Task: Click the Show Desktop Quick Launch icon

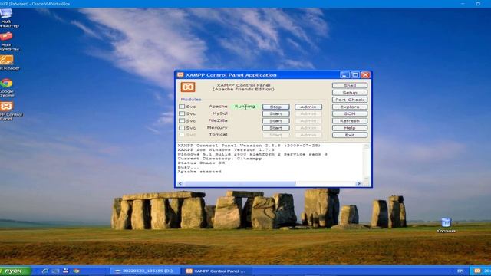Action: (x=55, y=271)
